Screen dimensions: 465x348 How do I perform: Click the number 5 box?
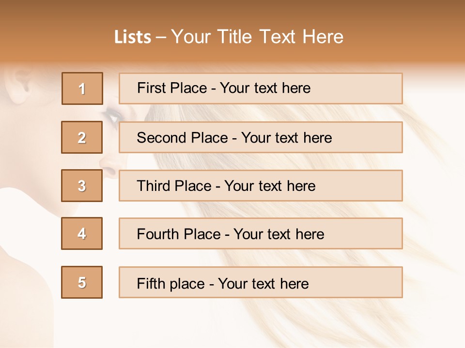tap(82, 282)
